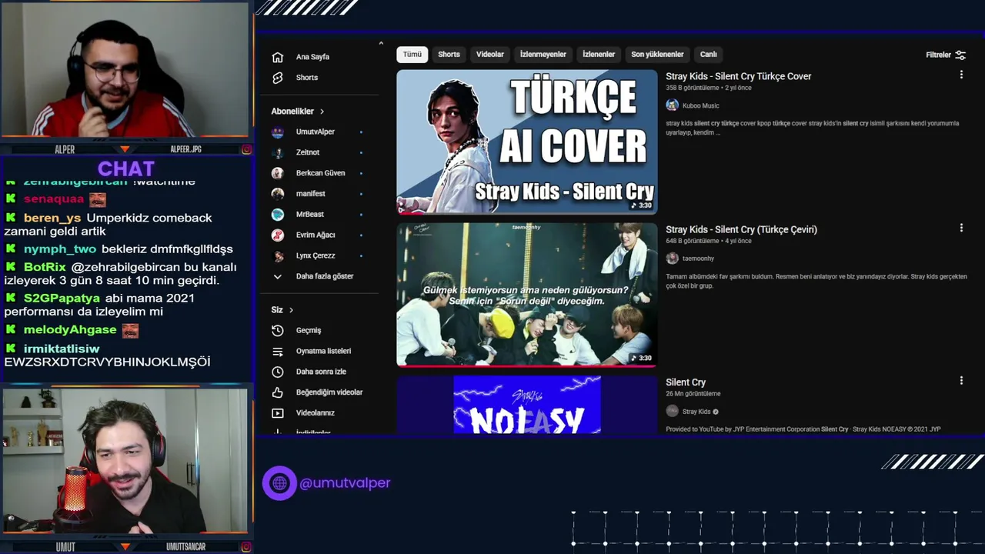Click MrBeast subscription label

[310, 214]
